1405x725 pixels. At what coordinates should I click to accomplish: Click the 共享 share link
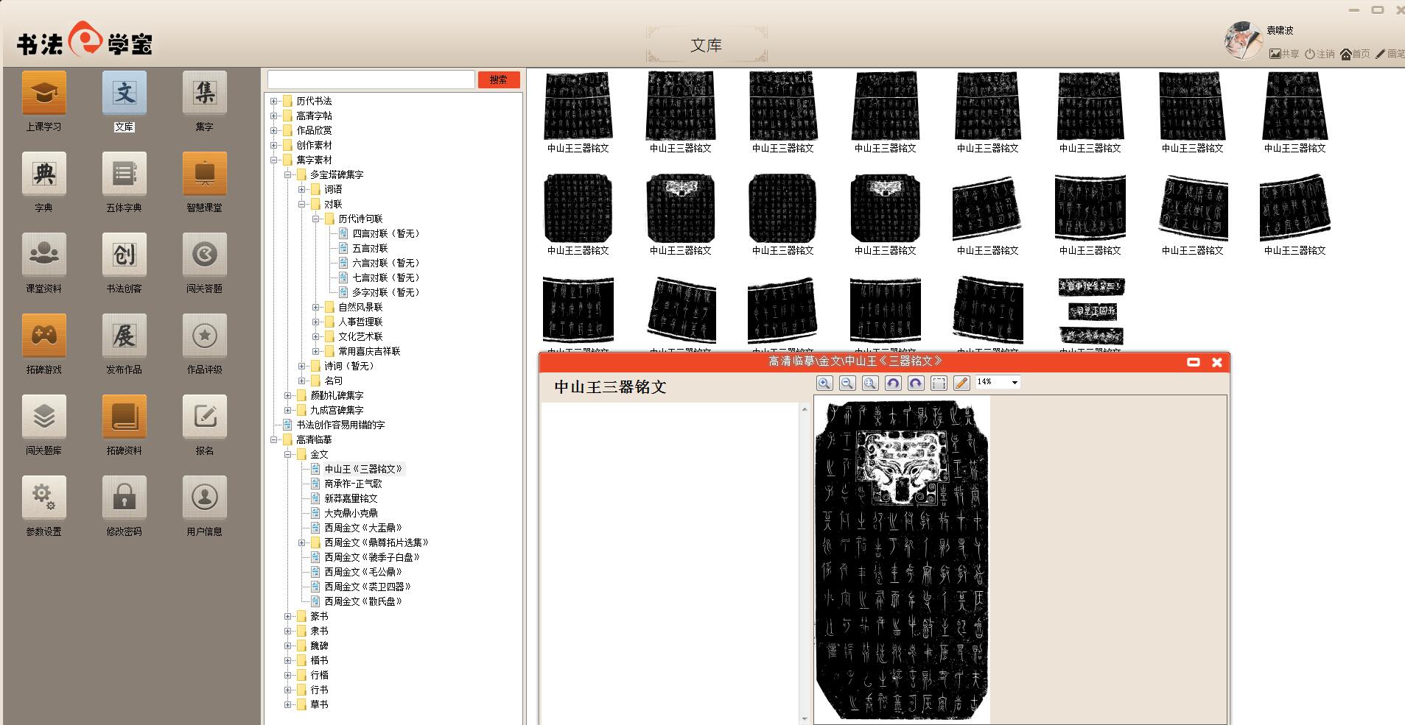[x=1284, y=54]
